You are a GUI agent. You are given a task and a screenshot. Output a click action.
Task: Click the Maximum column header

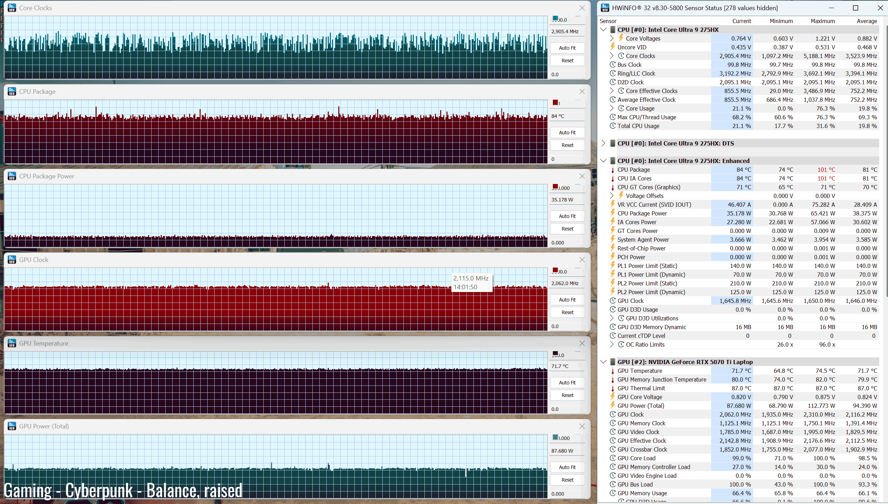coord(823,21)
